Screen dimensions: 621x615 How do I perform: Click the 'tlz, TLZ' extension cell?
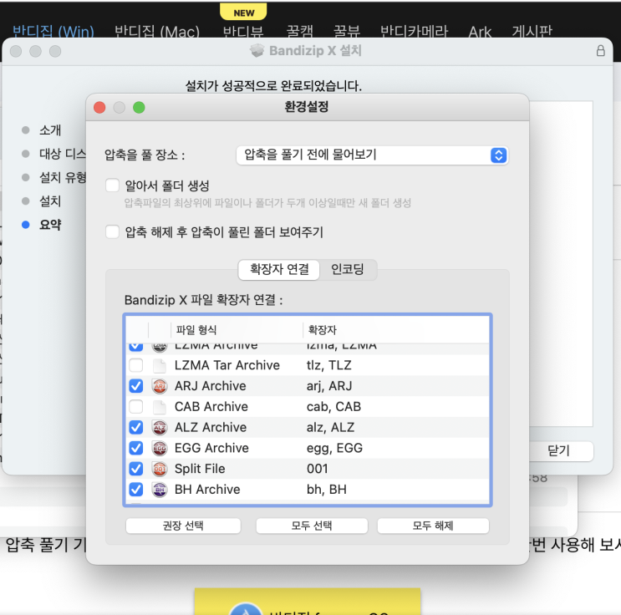click(328, 365)
